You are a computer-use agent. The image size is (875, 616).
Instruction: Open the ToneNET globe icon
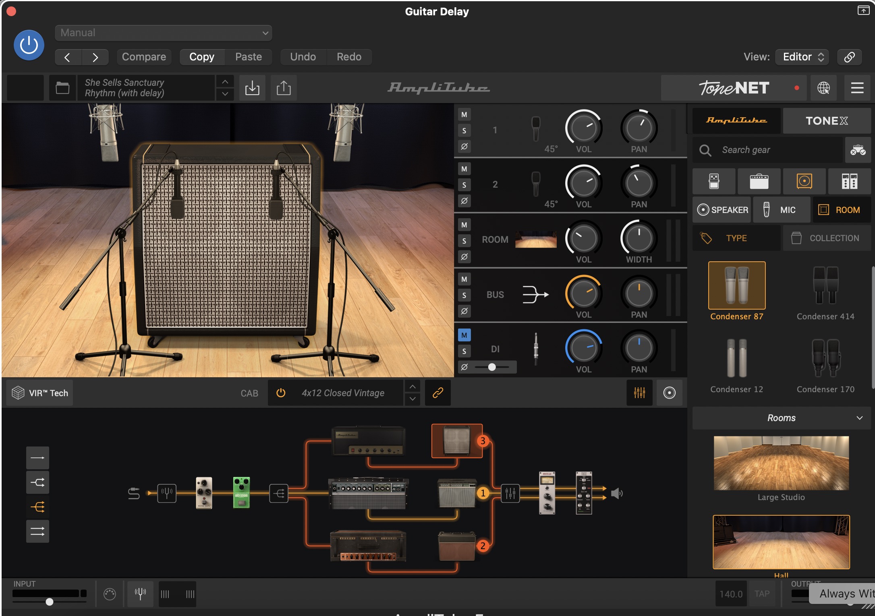click(823, 88)
